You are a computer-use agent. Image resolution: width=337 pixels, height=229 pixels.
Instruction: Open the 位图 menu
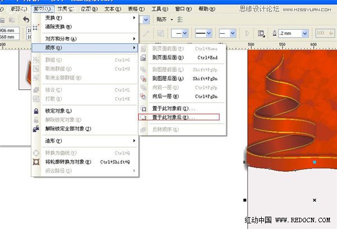(89, 9)
